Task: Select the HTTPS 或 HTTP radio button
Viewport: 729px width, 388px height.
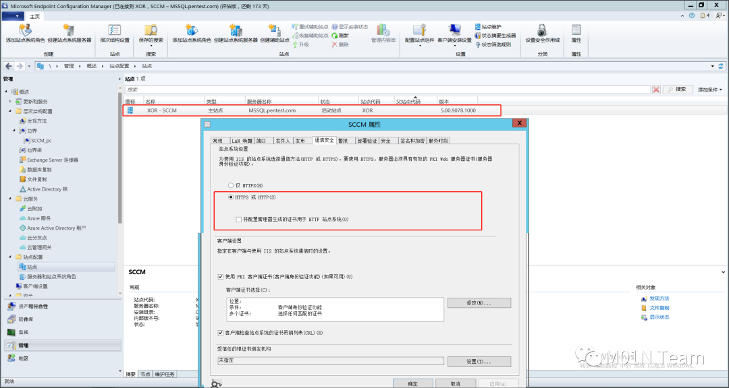Action: tap(231, 198)
